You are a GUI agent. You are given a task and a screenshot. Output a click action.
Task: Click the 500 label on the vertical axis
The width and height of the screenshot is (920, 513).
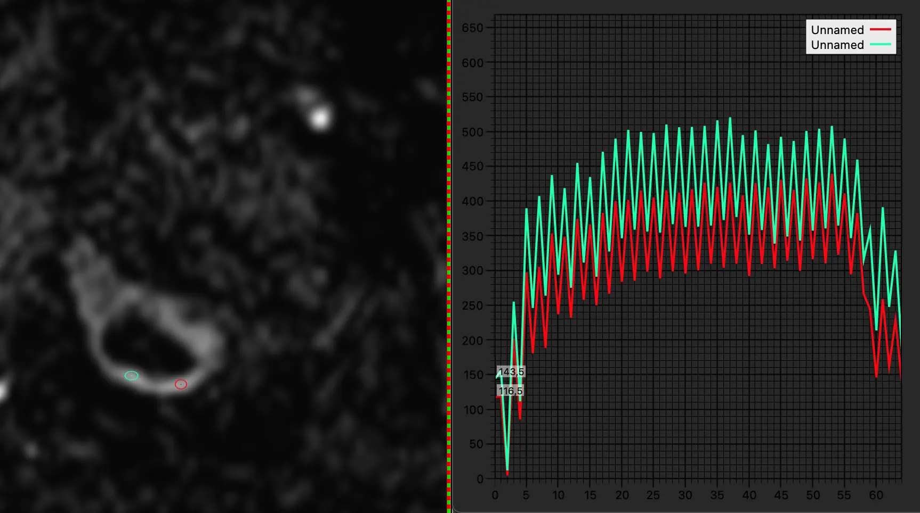pos(472,132)
